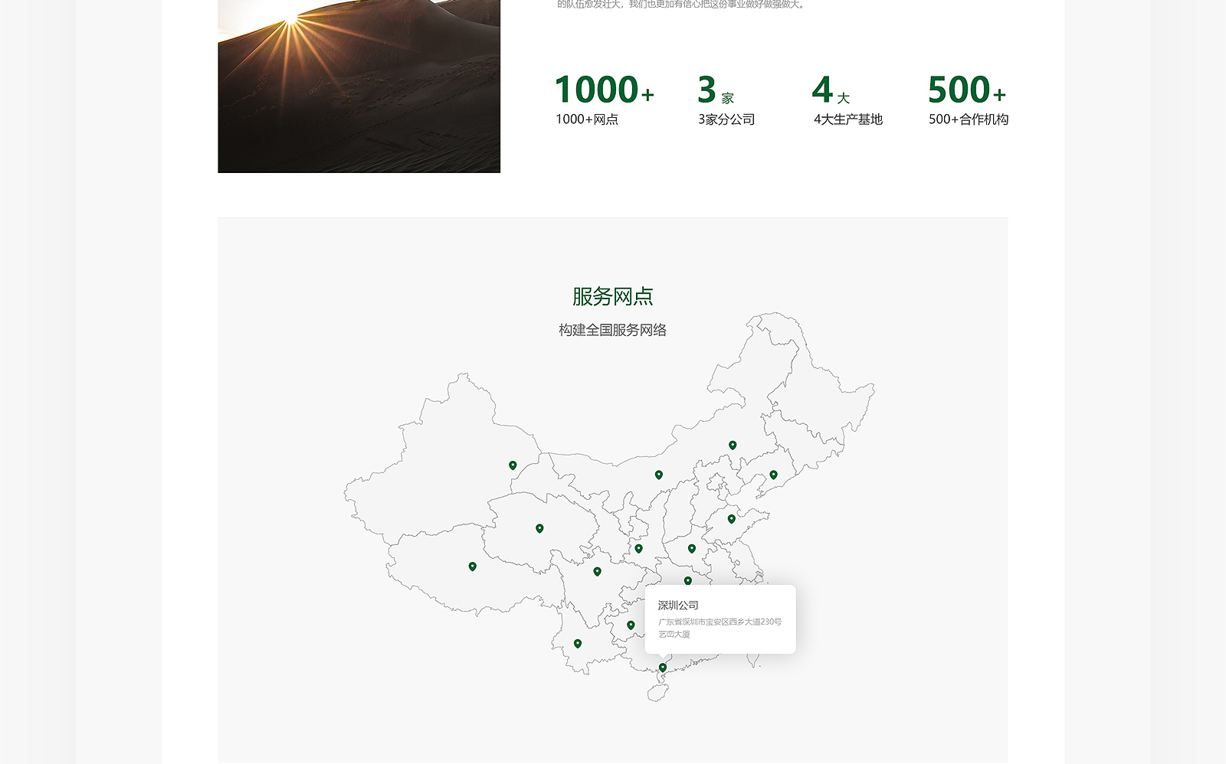This screenshot has height=764, width=1226.
Task: Click the 构建全国服务网络 subtitle
Action: tap(613, 330)
